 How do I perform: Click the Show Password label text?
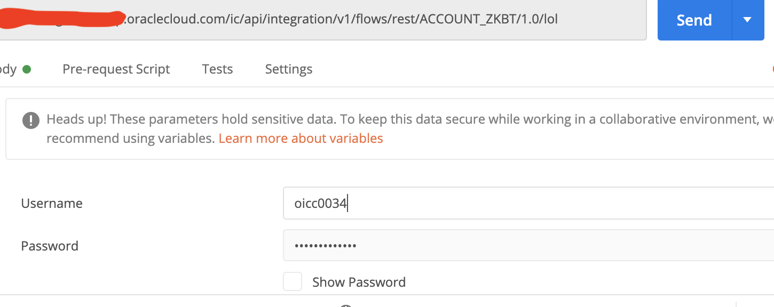[x=359, y=282]
